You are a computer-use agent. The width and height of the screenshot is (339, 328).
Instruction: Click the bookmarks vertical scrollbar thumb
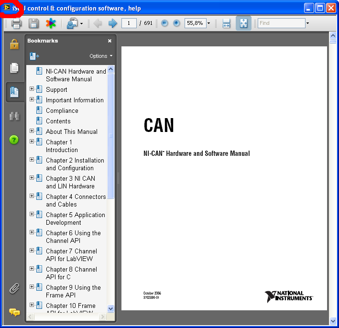pos(111,136)
